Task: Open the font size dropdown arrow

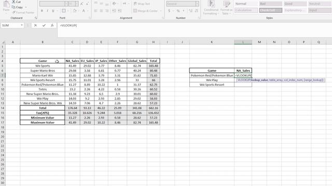Action: click(77, 4)
